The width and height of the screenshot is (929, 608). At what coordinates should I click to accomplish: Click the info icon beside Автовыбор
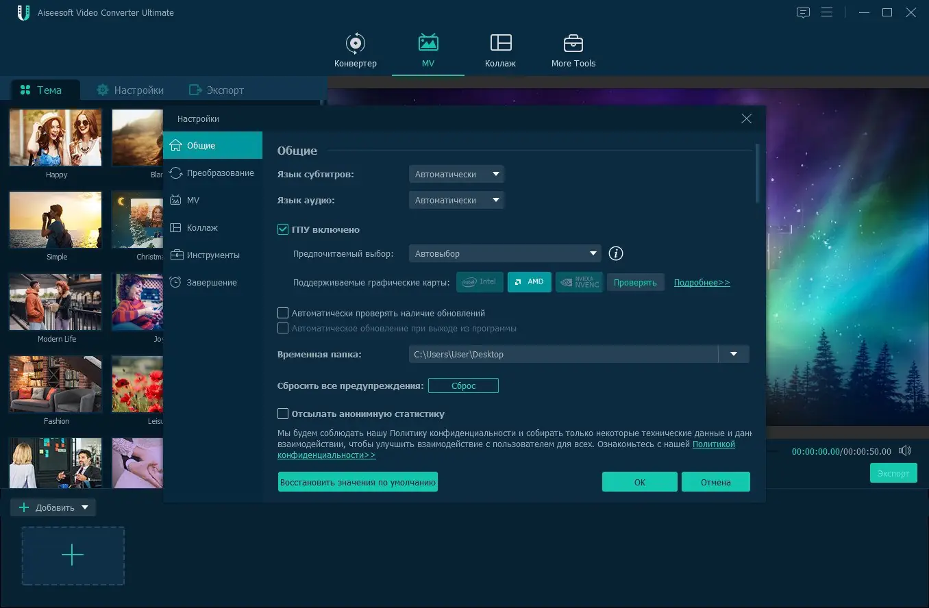(616, 253)
